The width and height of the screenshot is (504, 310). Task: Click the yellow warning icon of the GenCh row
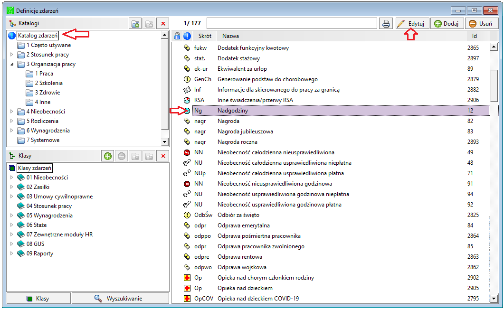point(187,79)
